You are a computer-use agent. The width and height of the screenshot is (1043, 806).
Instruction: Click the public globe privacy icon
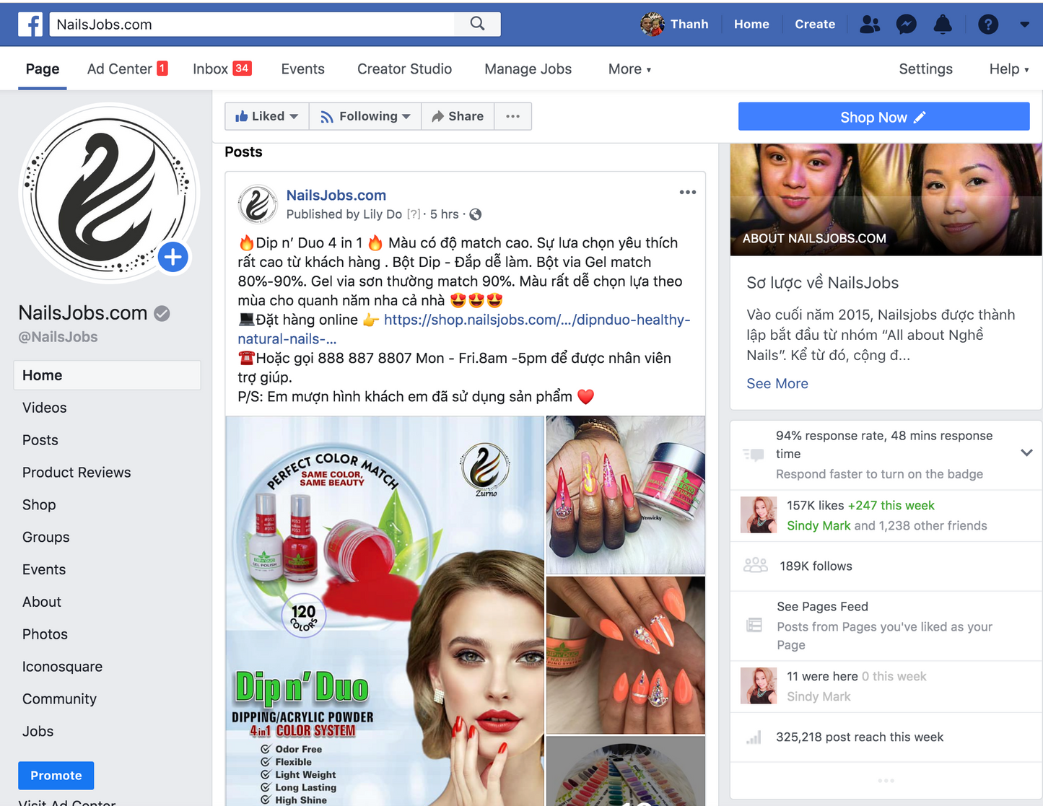476,214
